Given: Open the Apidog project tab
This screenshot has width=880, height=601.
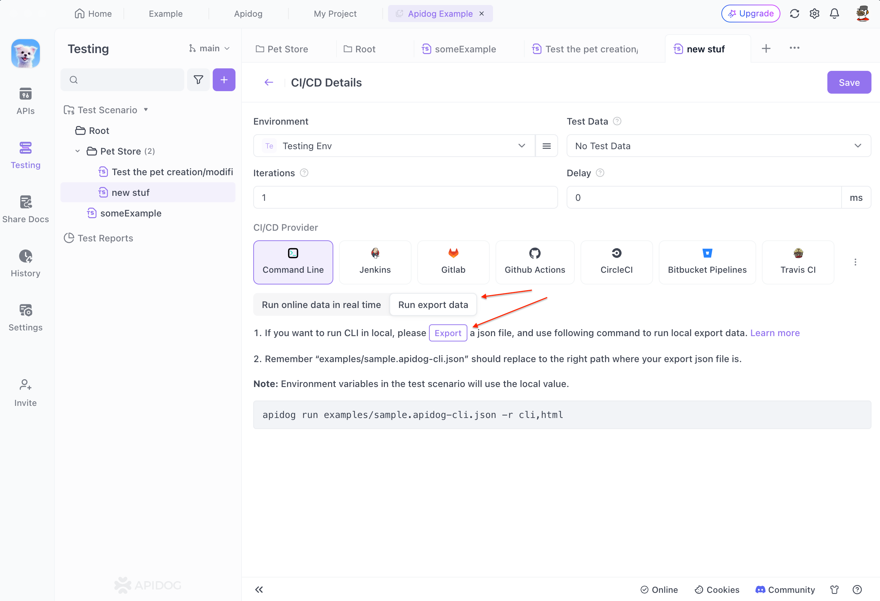Looking at the screenshot, I should click(x=248, y=14).
